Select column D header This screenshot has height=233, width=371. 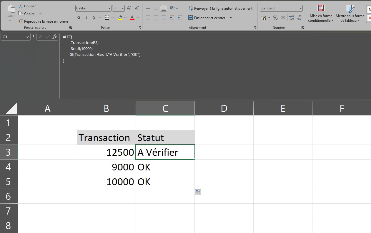click(x=224, y=108)
